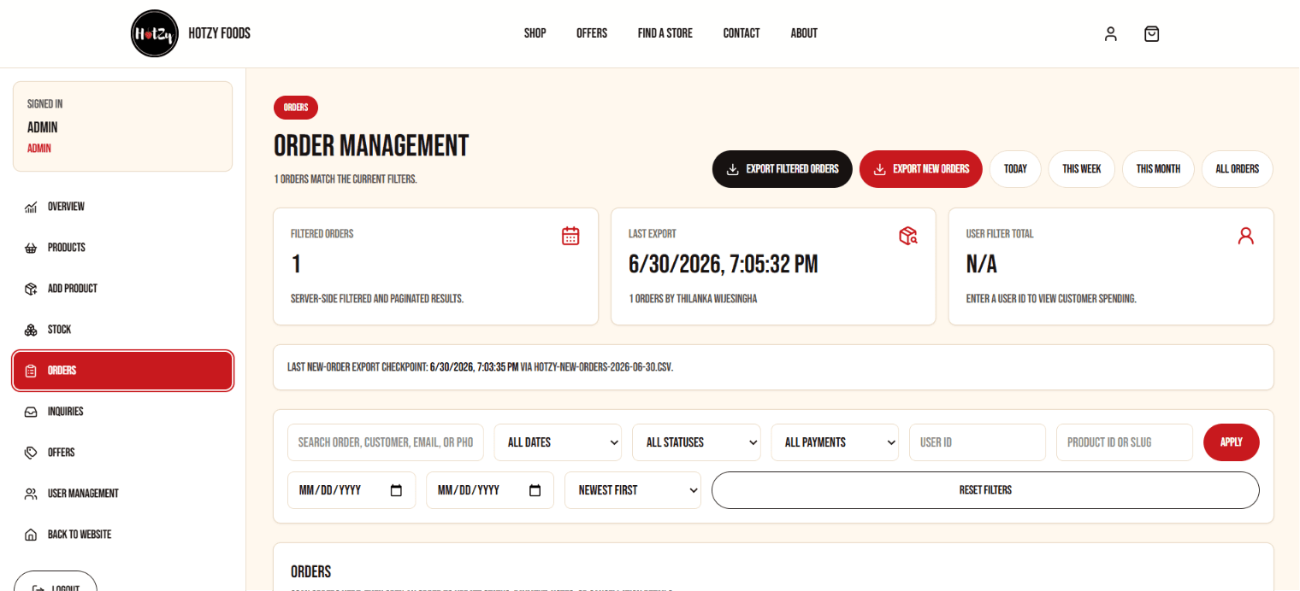
Task: Click the Add Product box icon
Action: click(x=31, y=289)
